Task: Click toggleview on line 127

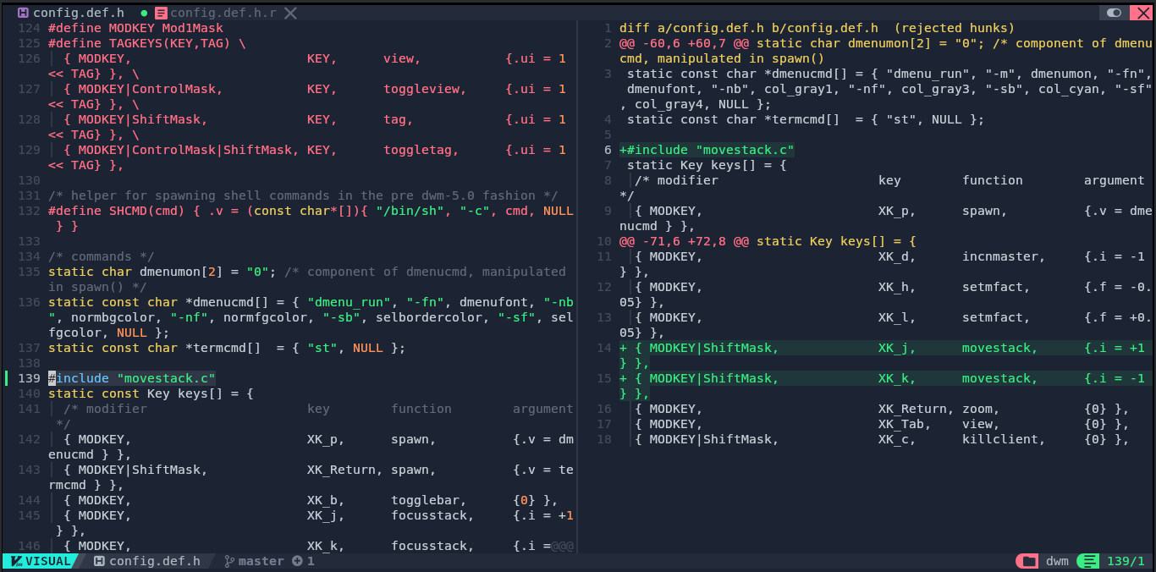Action: [421, 89]
